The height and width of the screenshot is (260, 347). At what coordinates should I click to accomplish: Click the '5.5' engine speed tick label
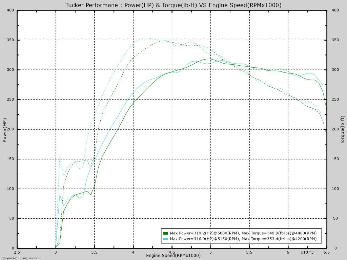[x=249, y=252]
